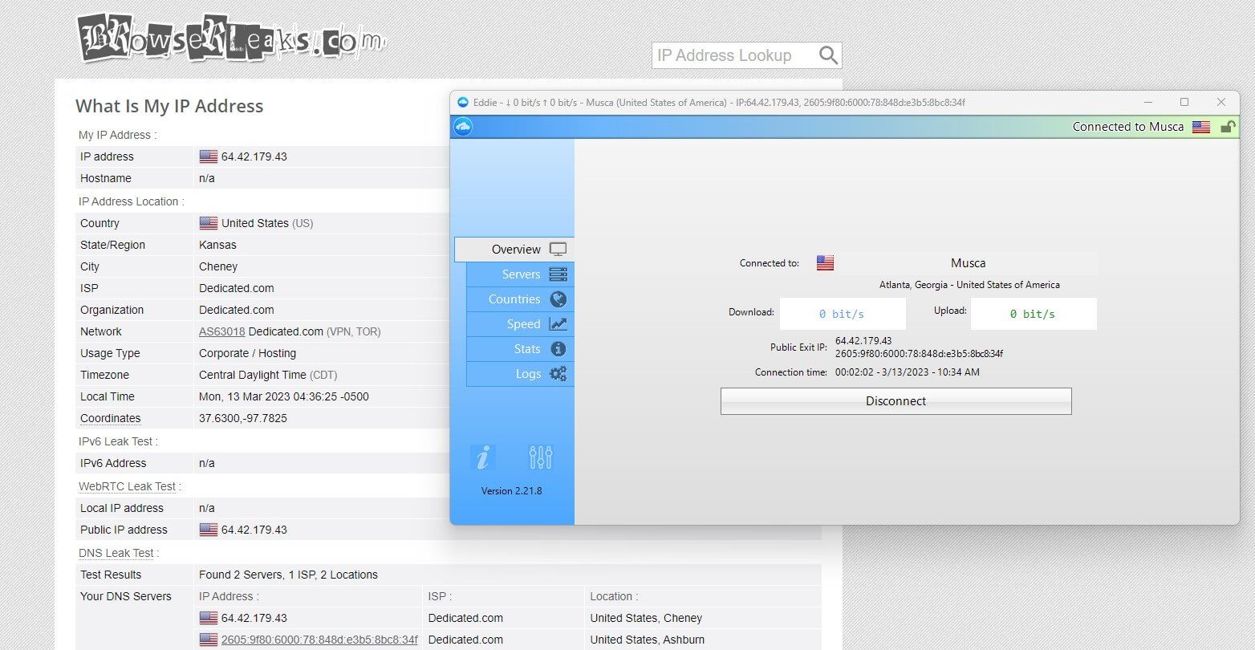Viewport: 1255px width, 650px height.
Task: Click the BrowserLeaks.com logo
Action: coord(232,38)
